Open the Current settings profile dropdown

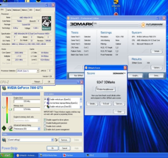(x=52, y=140)
